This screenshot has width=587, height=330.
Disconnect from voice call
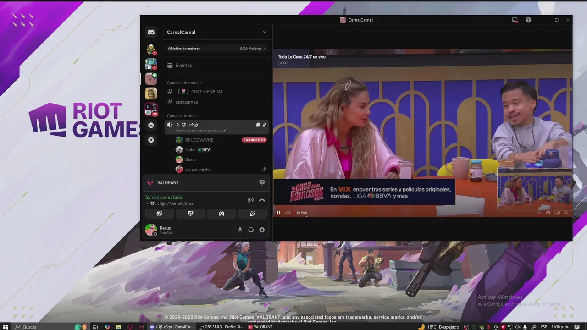tap(262, 200)
